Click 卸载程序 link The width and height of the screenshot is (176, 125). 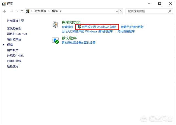67,27
